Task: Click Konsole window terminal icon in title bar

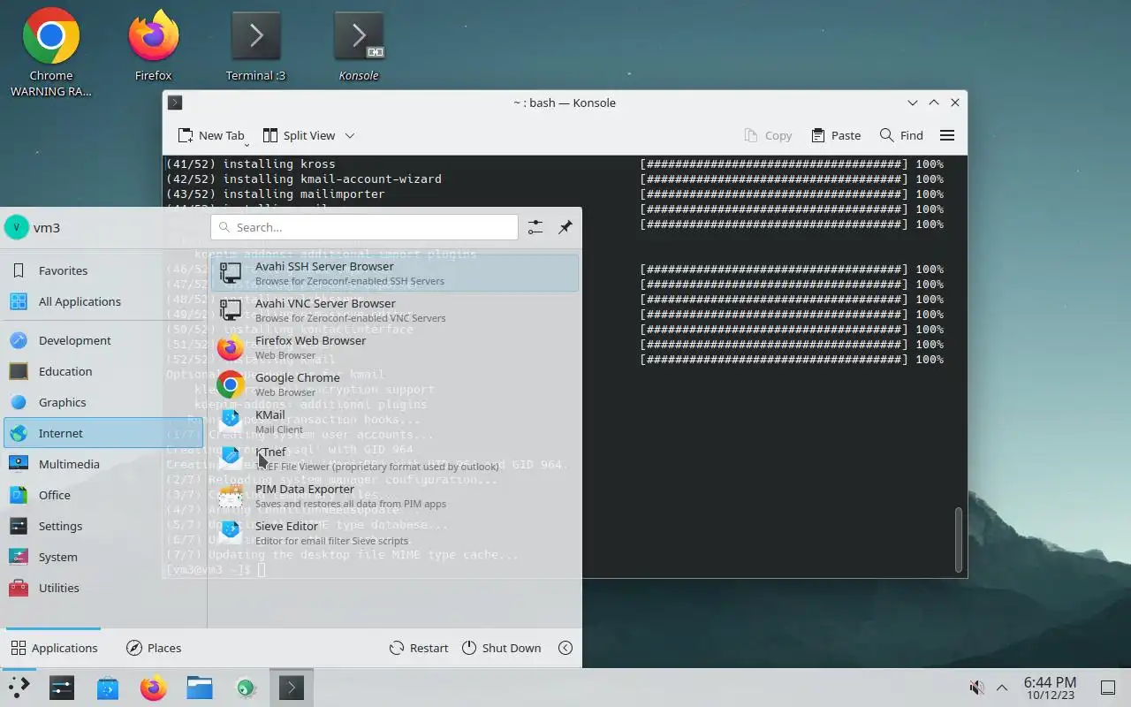Action: click(x=175, y=103)
